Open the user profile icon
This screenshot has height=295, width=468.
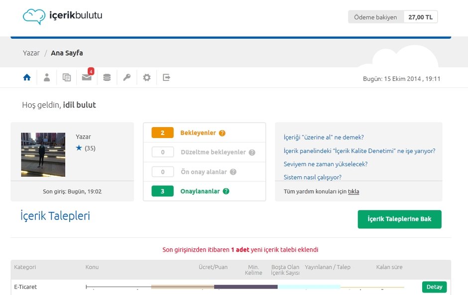(x=47, y=77)
